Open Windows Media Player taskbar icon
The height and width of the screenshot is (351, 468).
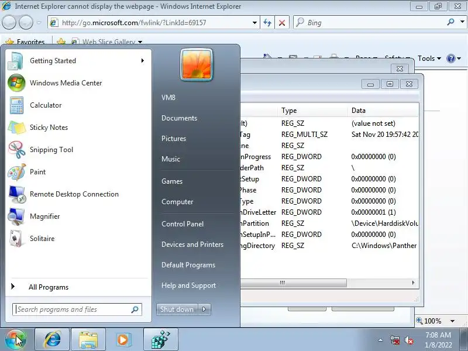(x=123, y=339)
